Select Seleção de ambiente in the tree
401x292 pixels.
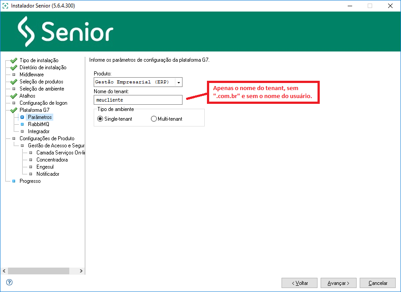click(42, 89)
